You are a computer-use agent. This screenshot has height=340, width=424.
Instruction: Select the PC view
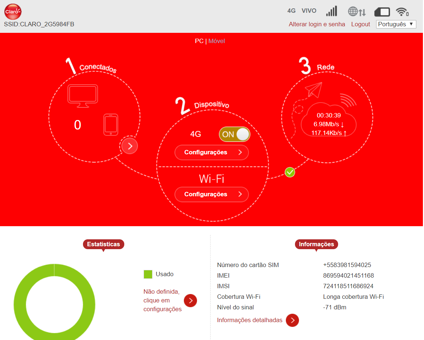coord(199,41)
